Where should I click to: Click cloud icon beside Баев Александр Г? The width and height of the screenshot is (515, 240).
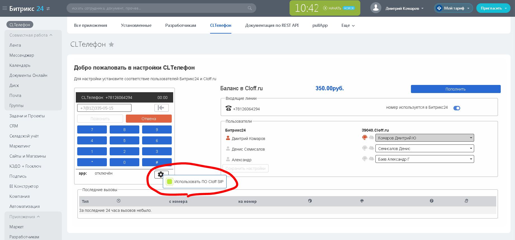(371, 159)
